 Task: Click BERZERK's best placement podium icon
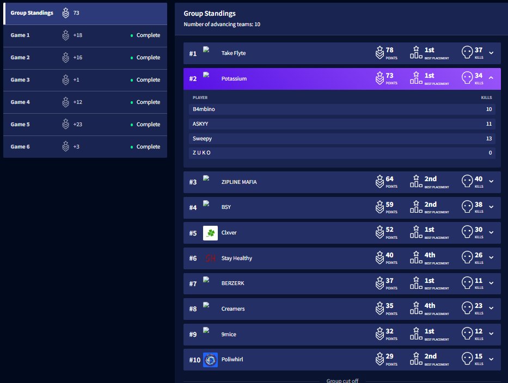(x=416, y=283)
